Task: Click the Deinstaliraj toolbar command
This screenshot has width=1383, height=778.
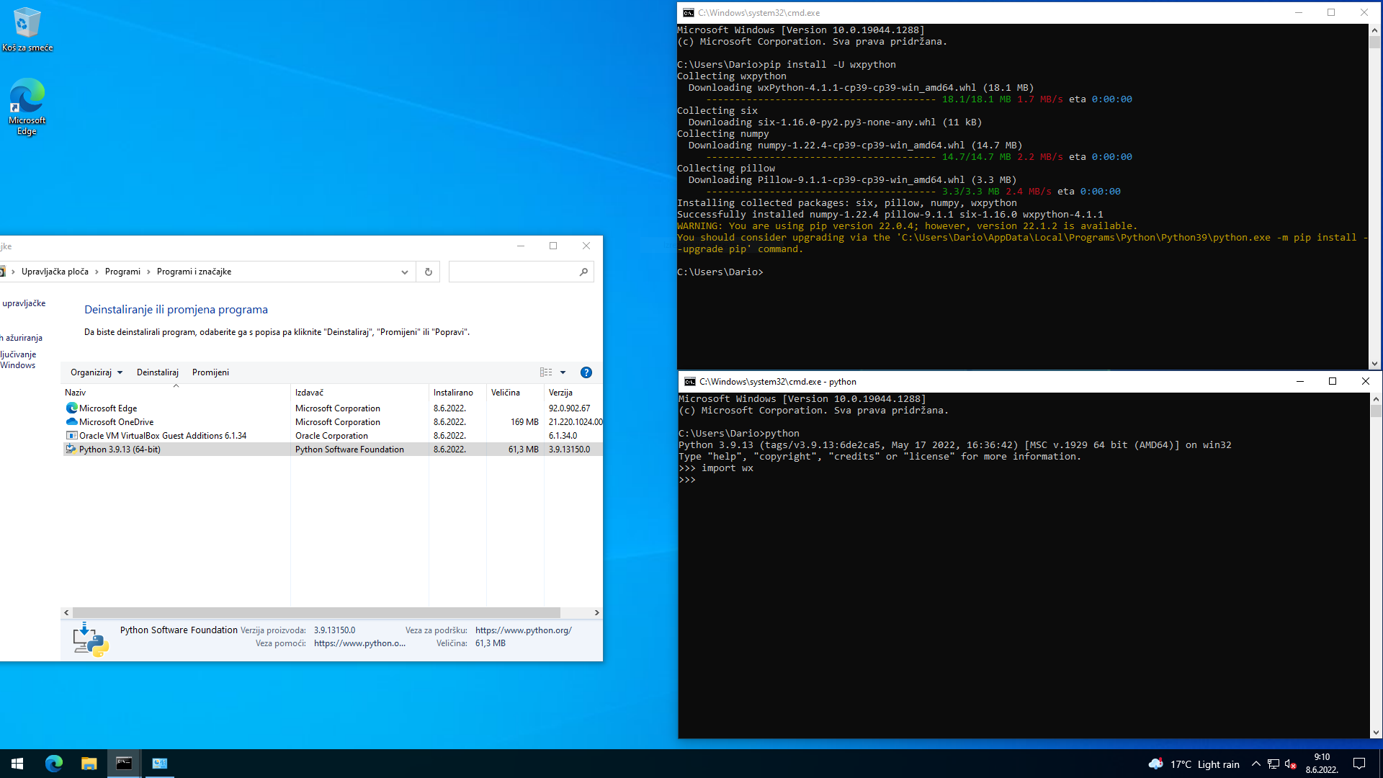Action: [x=157, y=372]
